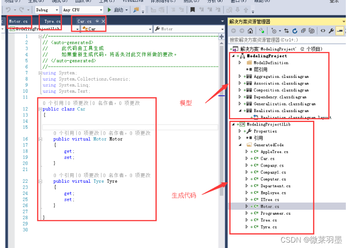Open Properties via the wrench icon

[331, 31]
